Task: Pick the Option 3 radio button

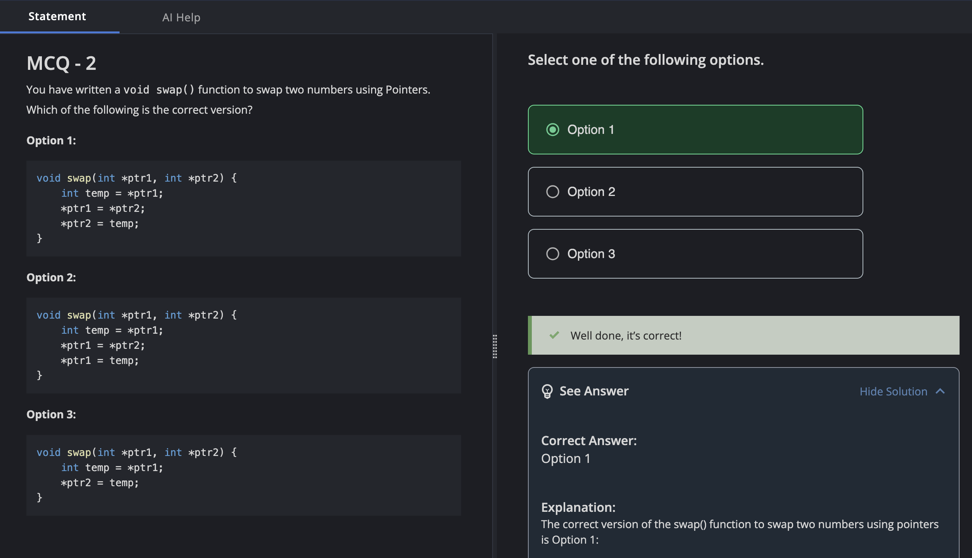Action: pos(552,254)
